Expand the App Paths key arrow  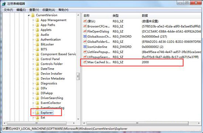click(x=33, y=25)
